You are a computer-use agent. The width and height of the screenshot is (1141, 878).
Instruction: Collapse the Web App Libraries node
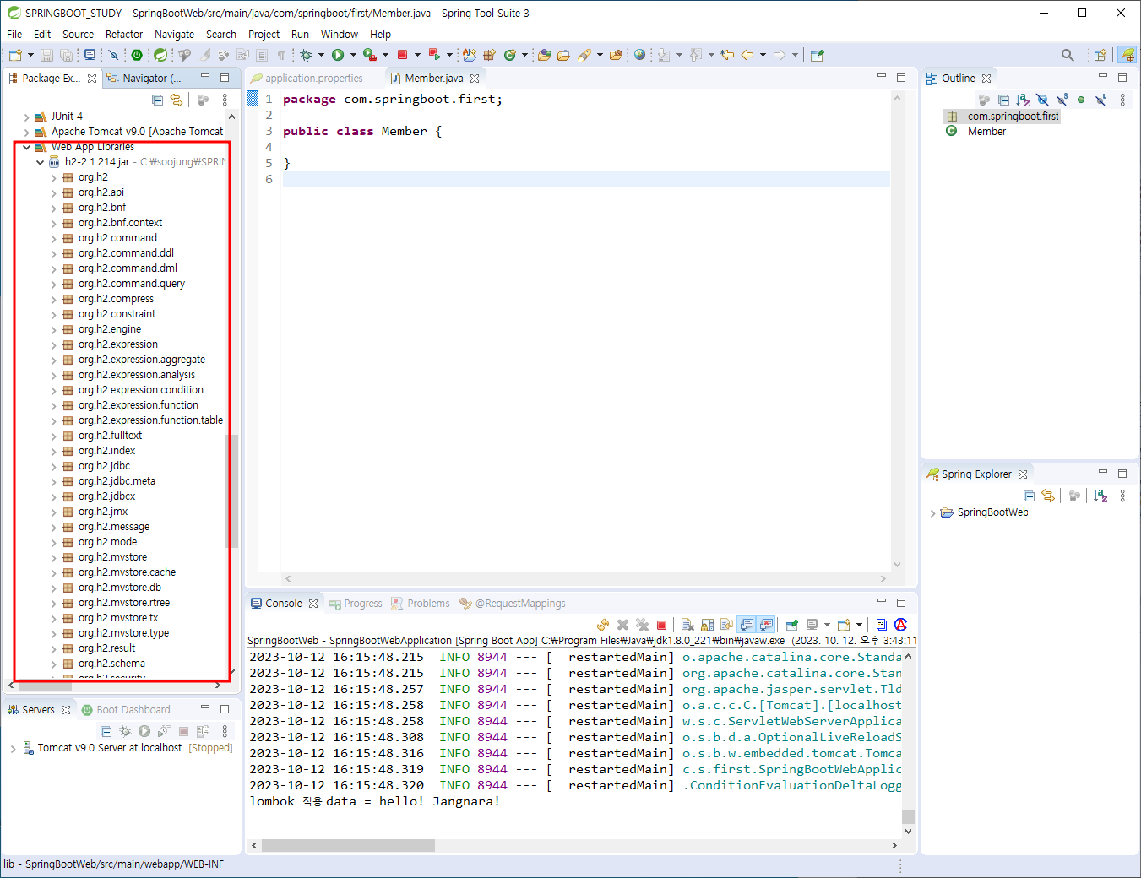27,147
